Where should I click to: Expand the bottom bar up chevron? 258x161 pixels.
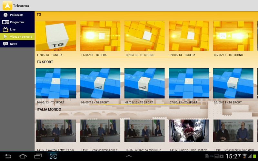tap(129, 156)
